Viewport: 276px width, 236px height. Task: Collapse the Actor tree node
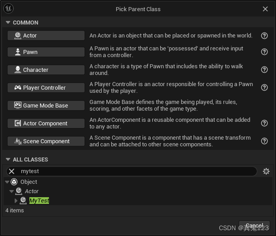click(x=12, y=191)
